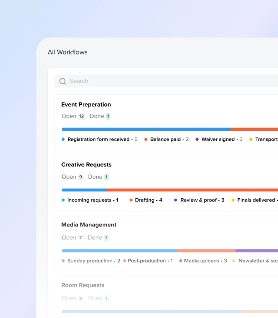Open the Room Requests workflow

click(x=83, y=285)
